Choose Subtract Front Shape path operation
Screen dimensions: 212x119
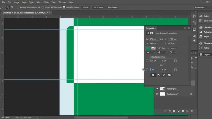click(158, 75)
